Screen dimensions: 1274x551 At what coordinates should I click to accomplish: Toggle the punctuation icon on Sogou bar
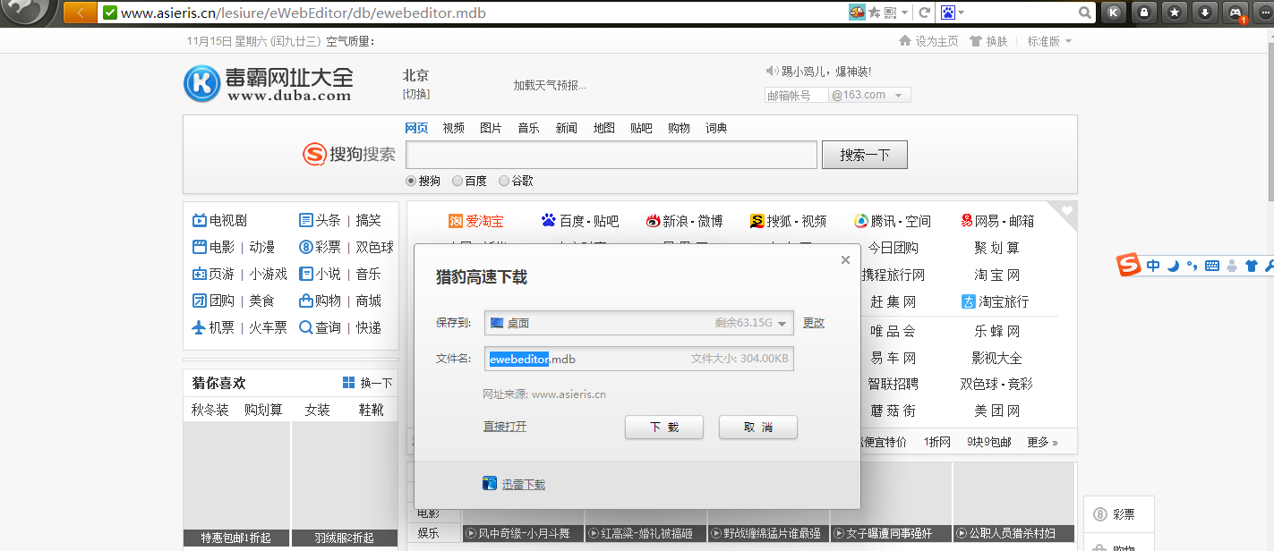1192,266
